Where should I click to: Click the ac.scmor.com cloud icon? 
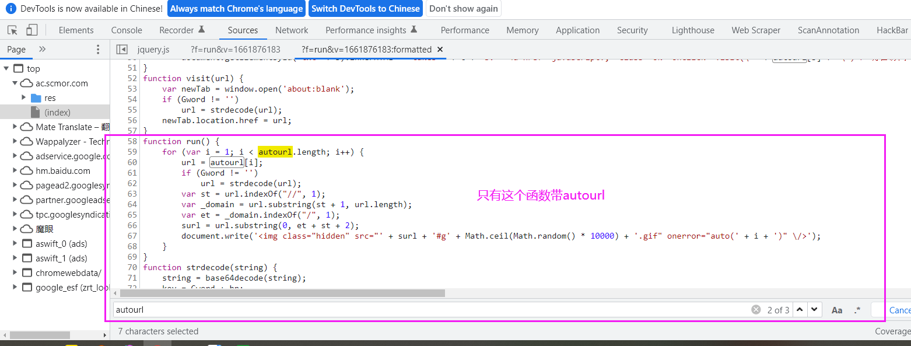click(x=26, y=83)
